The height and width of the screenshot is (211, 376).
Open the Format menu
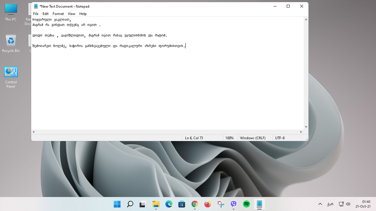pyautogui.click(x=58, y=14)
